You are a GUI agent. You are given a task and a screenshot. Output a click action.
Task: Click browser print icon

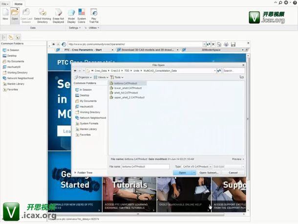(226, 45)
